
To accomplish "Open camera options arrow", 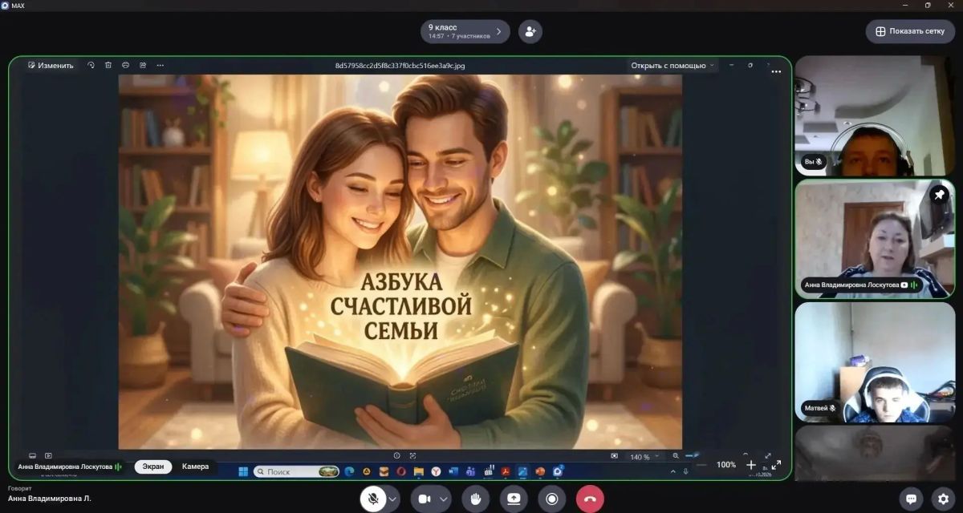I will [444, 499].
